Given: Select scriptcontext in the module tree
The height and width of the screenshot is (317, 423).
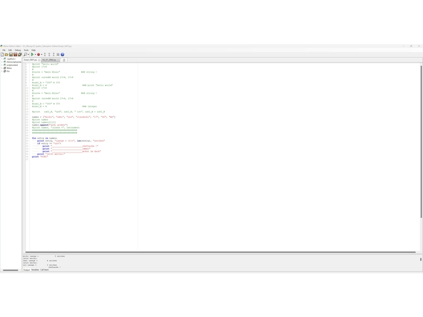Looking at the screenshot, I should click(x=12, y=65).
